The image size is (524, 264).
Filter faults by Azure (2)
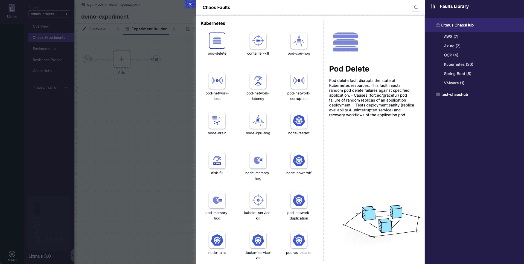[452, 46]
